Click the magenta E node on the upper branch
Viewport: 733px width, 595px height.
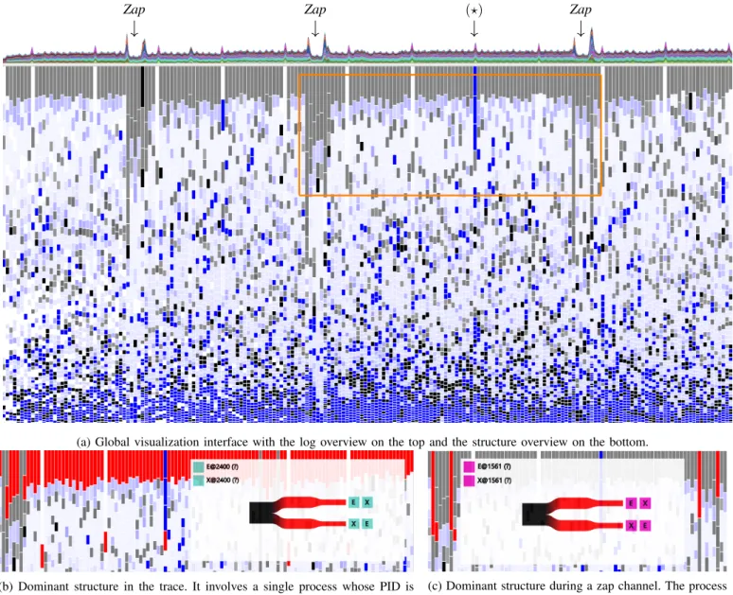[632, 503]
